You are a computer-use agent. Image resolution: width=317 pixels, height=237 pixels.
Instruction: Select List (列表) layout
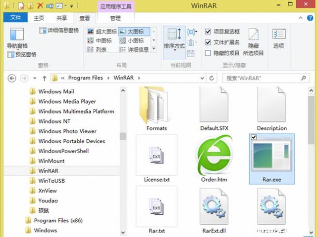tap(97, 49)
